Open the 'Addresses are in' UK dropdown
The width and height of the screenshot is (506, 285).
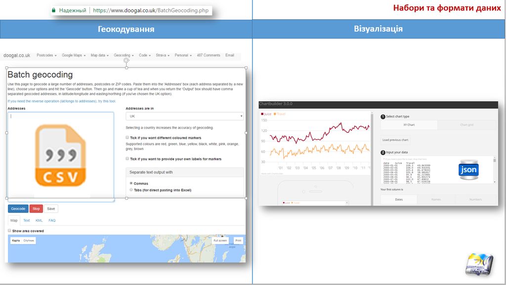(185, 116)
